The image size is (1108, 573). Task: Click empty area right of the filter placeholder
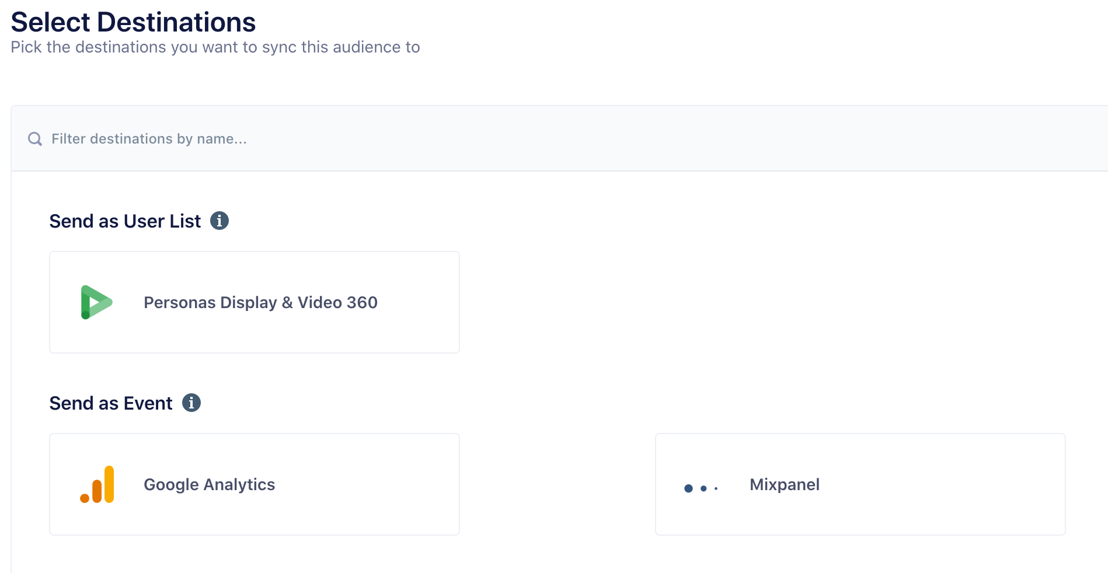point(642,139)
